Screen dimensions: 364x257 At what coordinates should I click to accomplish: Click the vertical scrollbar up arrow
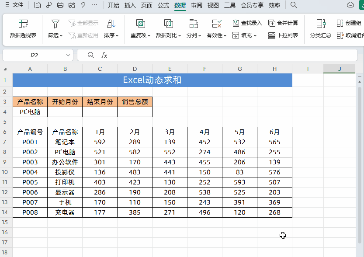[359, 82]
